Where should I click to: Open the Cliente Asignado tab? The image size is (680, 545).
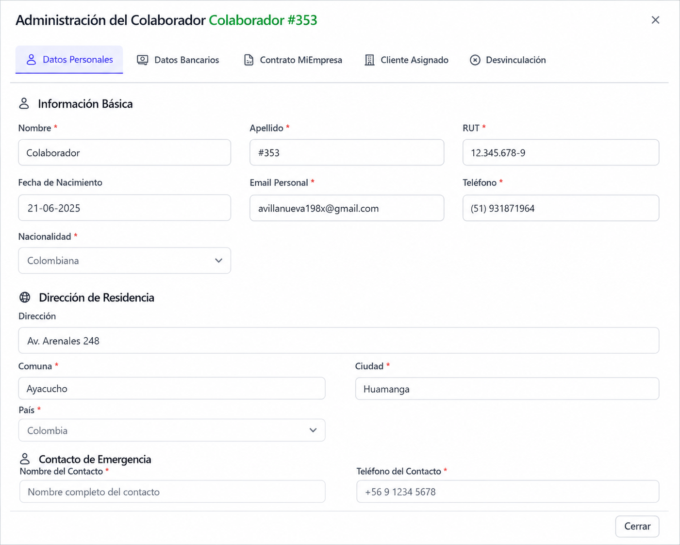(406, 60)
